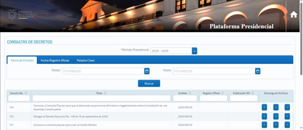Screen dimensions: 303x130
Task: Switch to Fecha Registro Oficial tab
Action: click(55, 60)
